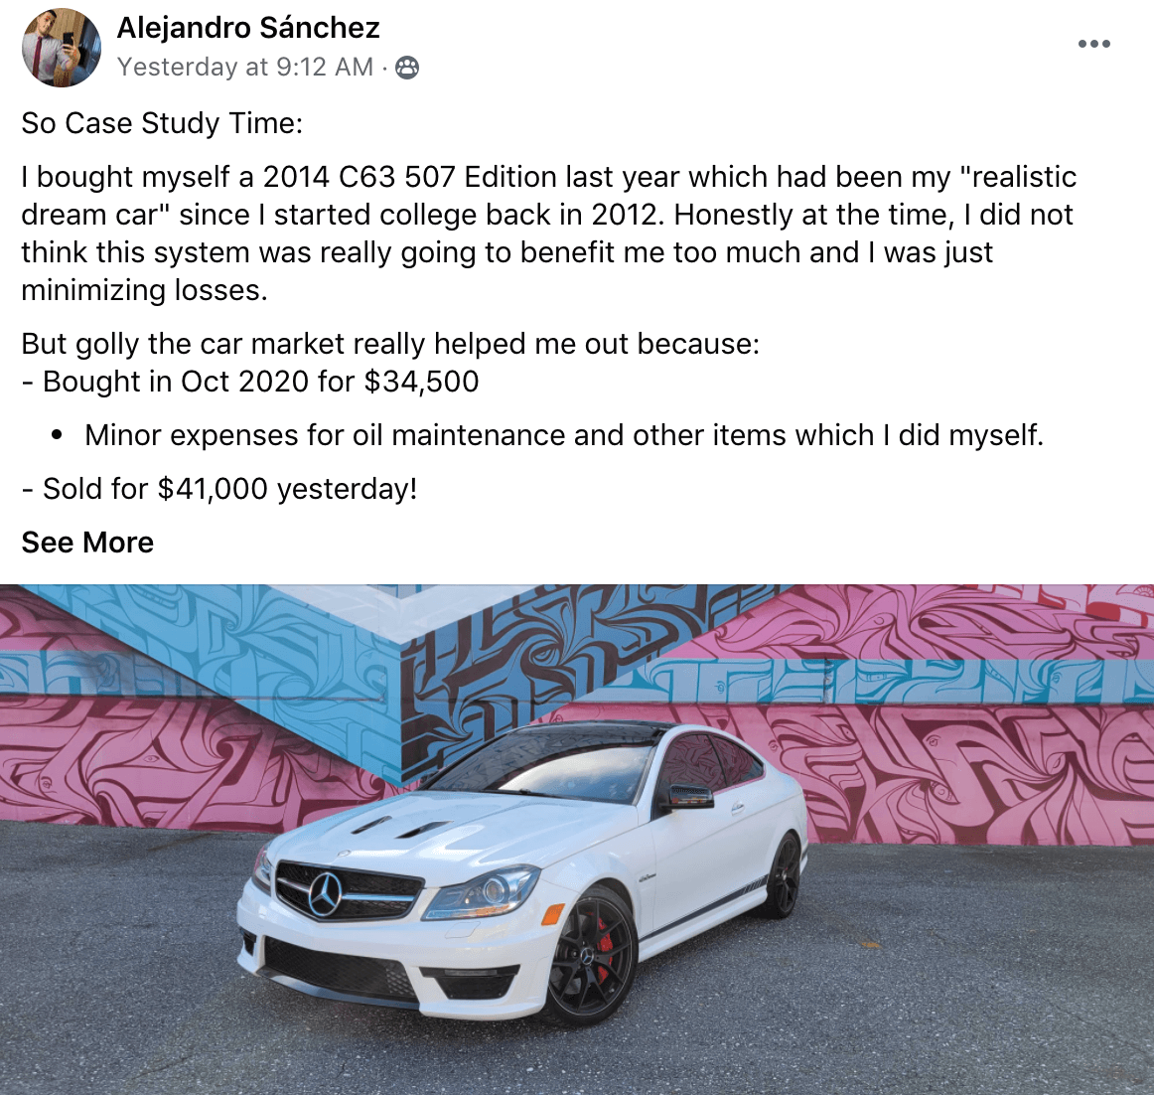Open Alejandro Sánchez's profile picture

(x=61, y=47)
